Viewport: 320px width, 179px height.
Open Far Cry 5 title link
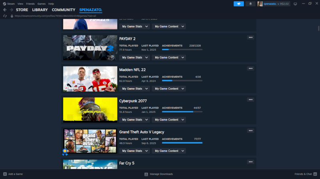(x=127, y=163)
